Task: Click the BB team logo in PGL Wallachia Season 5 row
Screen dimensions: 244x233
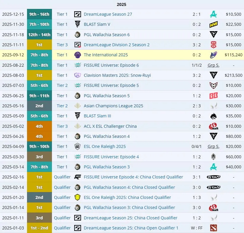Action: pyautogui.click(x=213, y=95)
